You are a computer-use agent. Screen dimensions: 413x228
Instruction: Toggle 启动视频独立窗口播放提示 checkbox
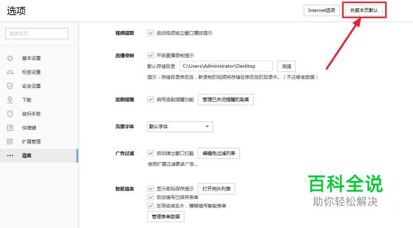[x=150, y=33]
